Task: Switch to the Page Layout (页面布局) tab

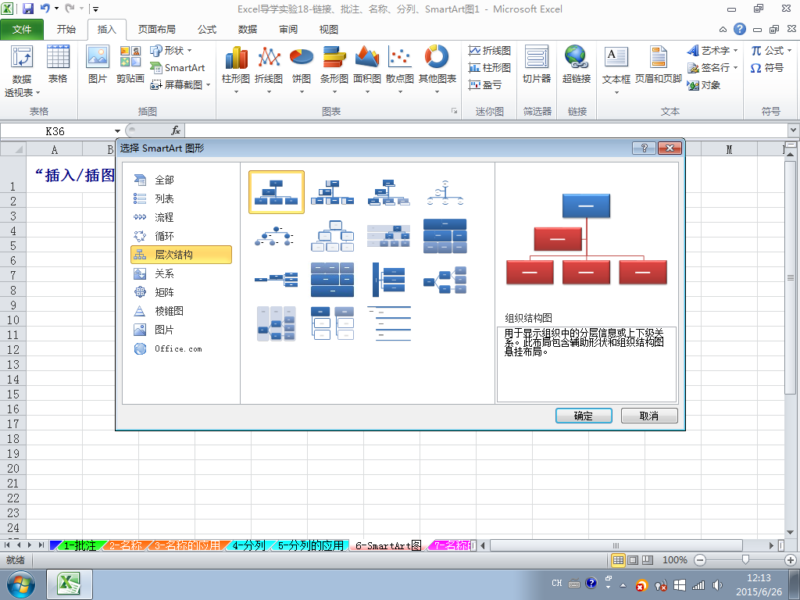Action: click(156, 30)
